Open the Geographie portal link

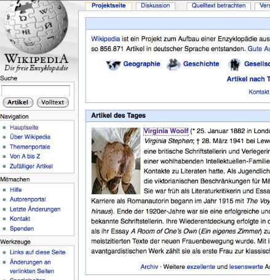click(x=141, y=64)
